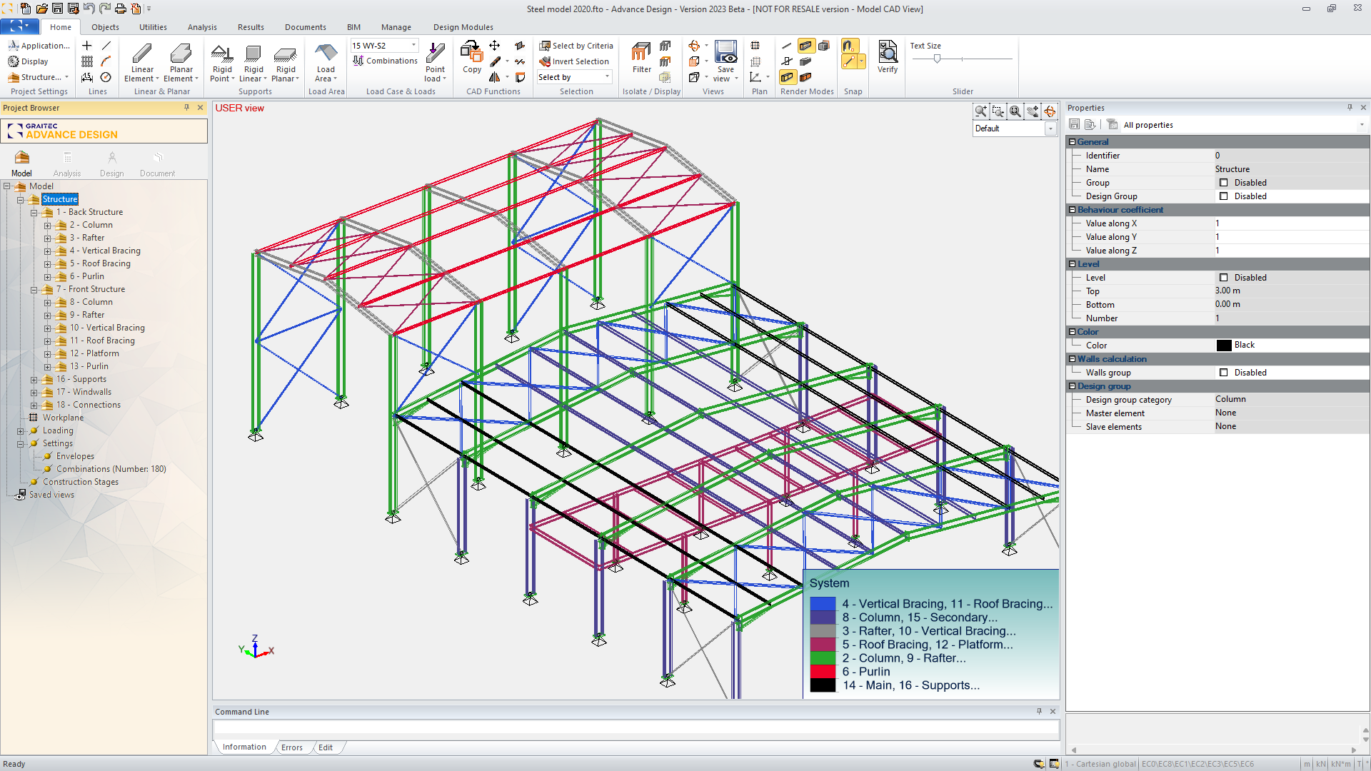Open the Analysis mode in Project Browser
The width and height of the screenshot is (1371, 771).
(x=67, y=163)
